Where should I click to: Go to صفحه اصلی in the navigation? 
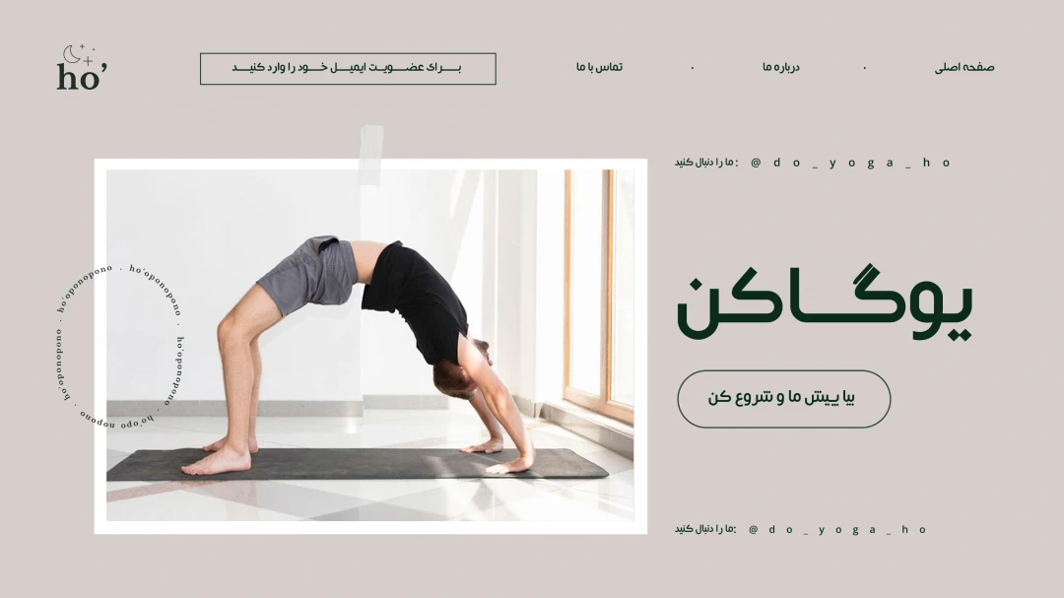pos(964,67)
